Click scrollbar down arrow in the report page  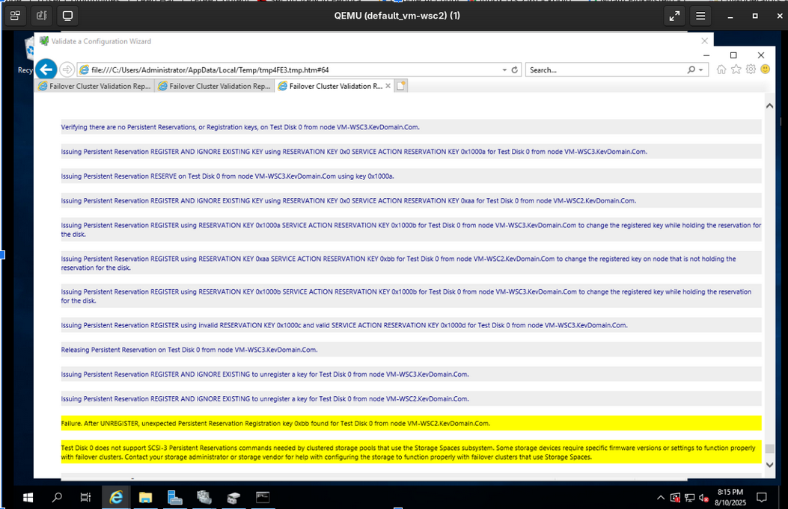pos(769,465)
